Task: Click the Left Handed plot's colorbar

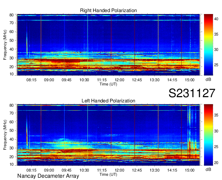Action: 208,135
